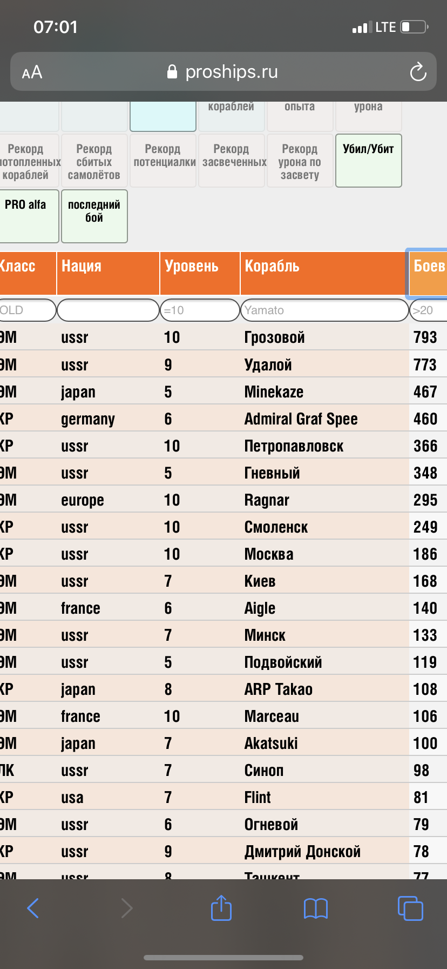Image resolution: width=447 pixels, height=969 pixels.
Task: Sort table by Нация column header
Action: click(x=108, y=273)
